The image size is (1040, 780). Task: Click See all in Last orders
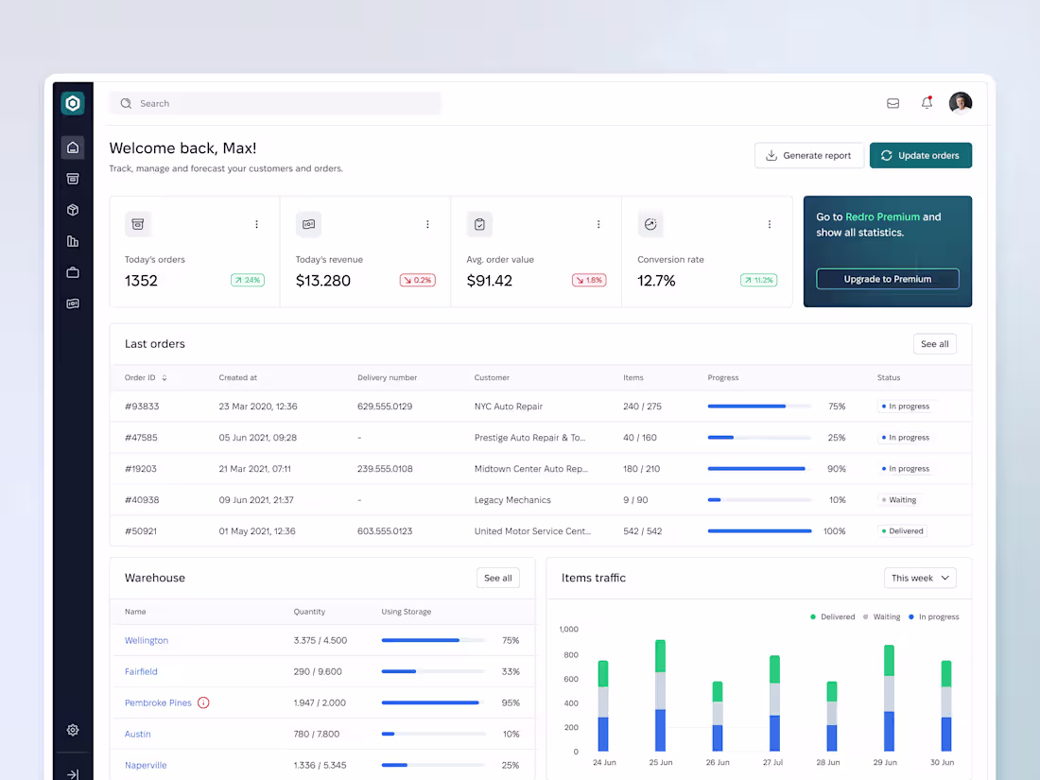coord(934,343)
